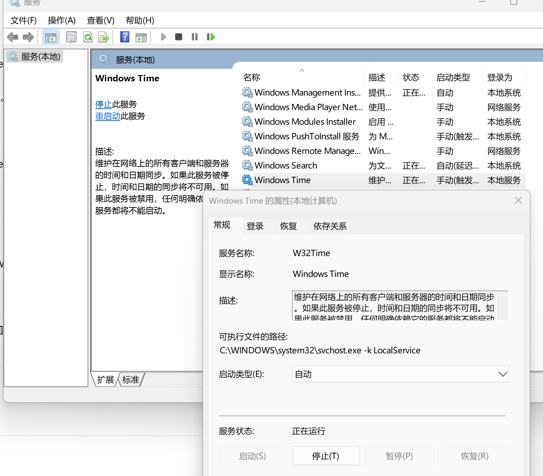Image resolution: width=543 pixels, height=476 pixels.
Task: Click gear icon of Windows Management Instrumentation row
Action: pos(247,92)
